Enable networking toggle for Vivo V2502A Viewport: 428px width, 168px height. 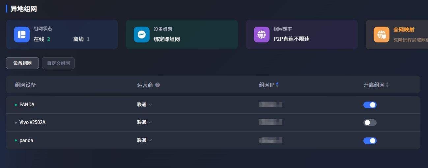370,123
